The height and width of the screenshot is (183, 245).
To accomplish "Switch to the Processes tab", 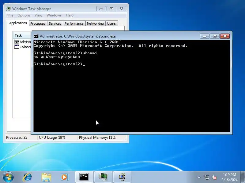I will (38, 23).
